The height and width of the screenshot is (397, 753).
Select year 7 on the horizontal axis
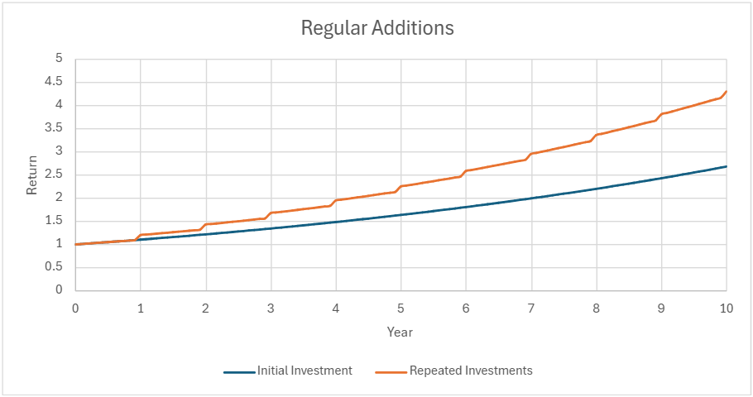point(530,309)
